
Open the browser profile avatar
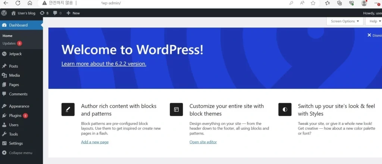point(364,3)
